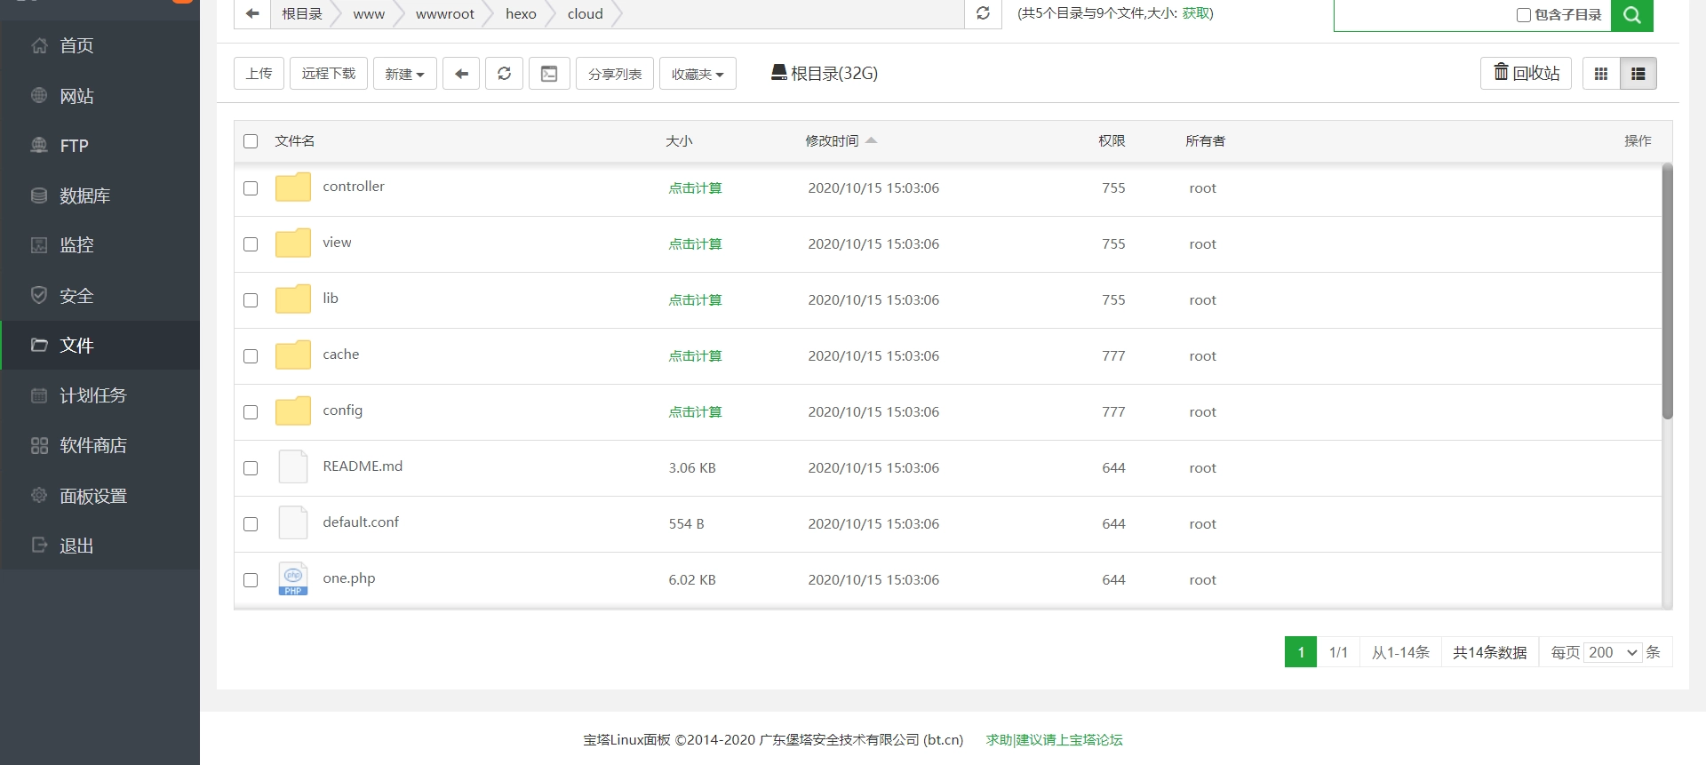
Task: Click the toolbar refresh file list icon
Action: click(x=504, y=74)
